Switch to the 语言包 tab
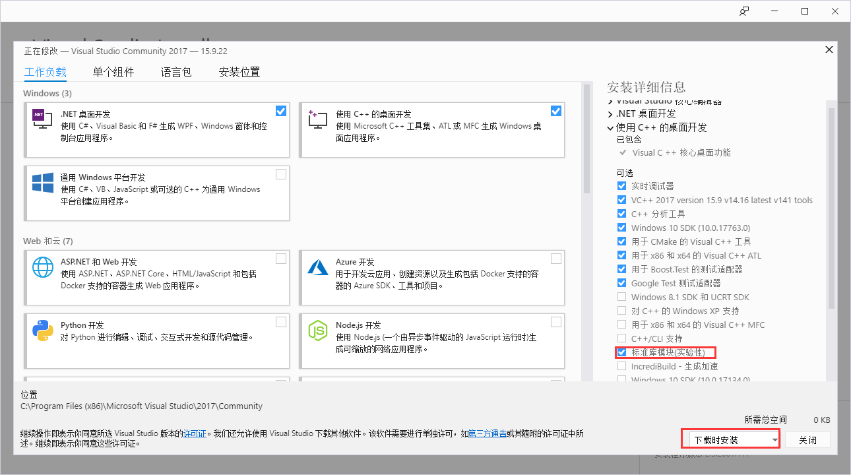The height and width of the screenshot is (475, 851). coord(176,73)
